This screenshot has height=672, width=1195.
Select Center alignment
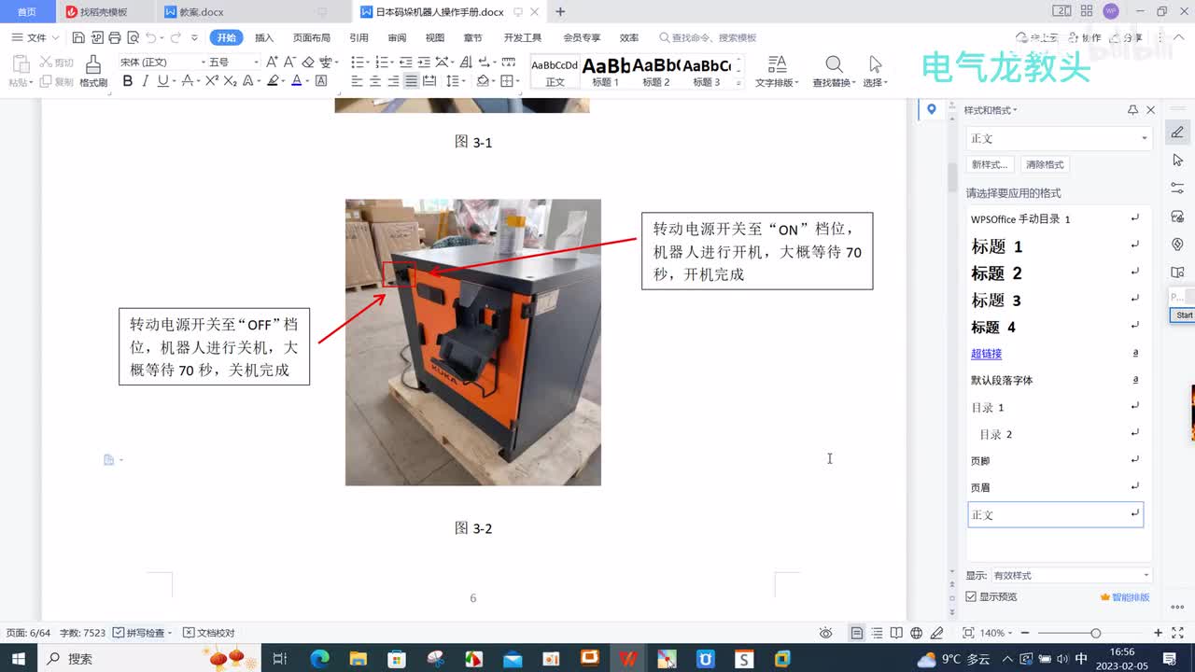point(375,81)
